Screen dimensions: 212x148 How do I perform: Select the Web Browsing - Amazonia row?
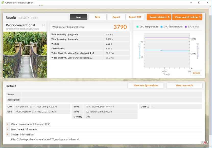click(90, 39)
